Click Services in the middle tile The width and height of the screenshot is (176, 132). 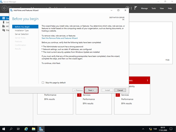point(86,95)
